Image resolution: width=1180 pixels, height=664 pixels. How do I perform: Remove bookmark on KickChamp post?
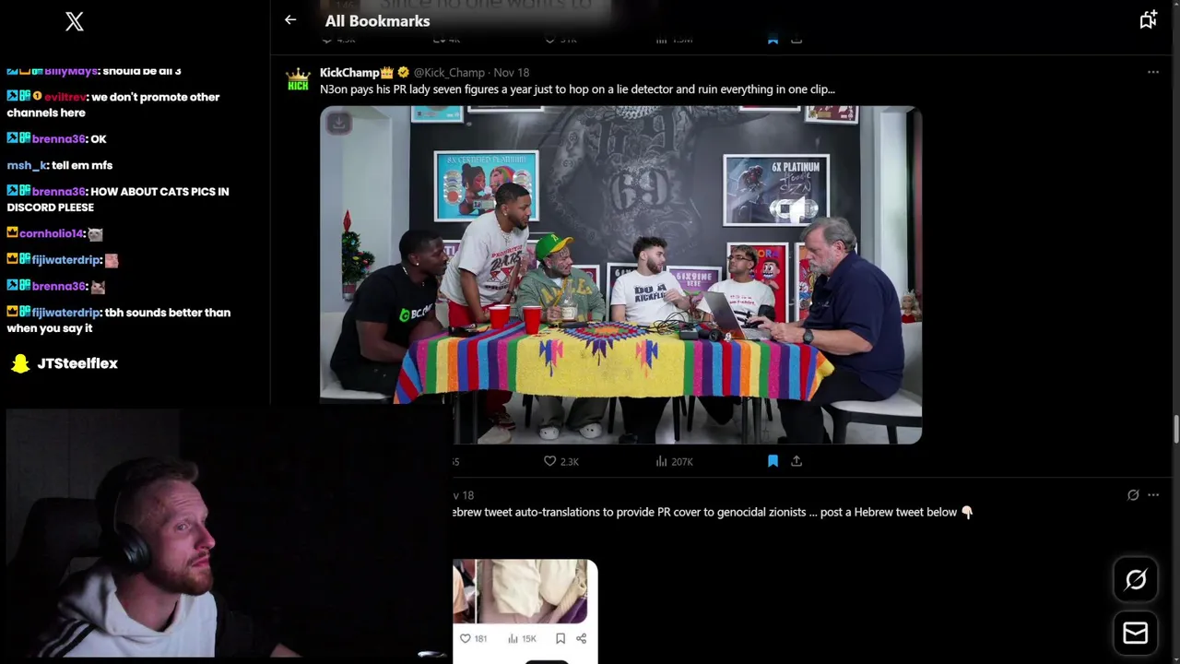pos(773,461)
